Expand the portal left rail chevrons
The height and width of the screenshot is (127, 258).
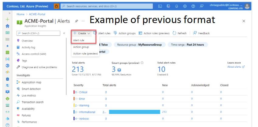point(9,13)
